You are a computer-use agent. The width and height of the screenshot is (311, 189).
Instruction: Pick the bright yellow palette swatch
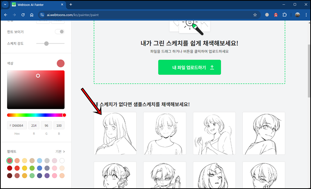(24, 168)
